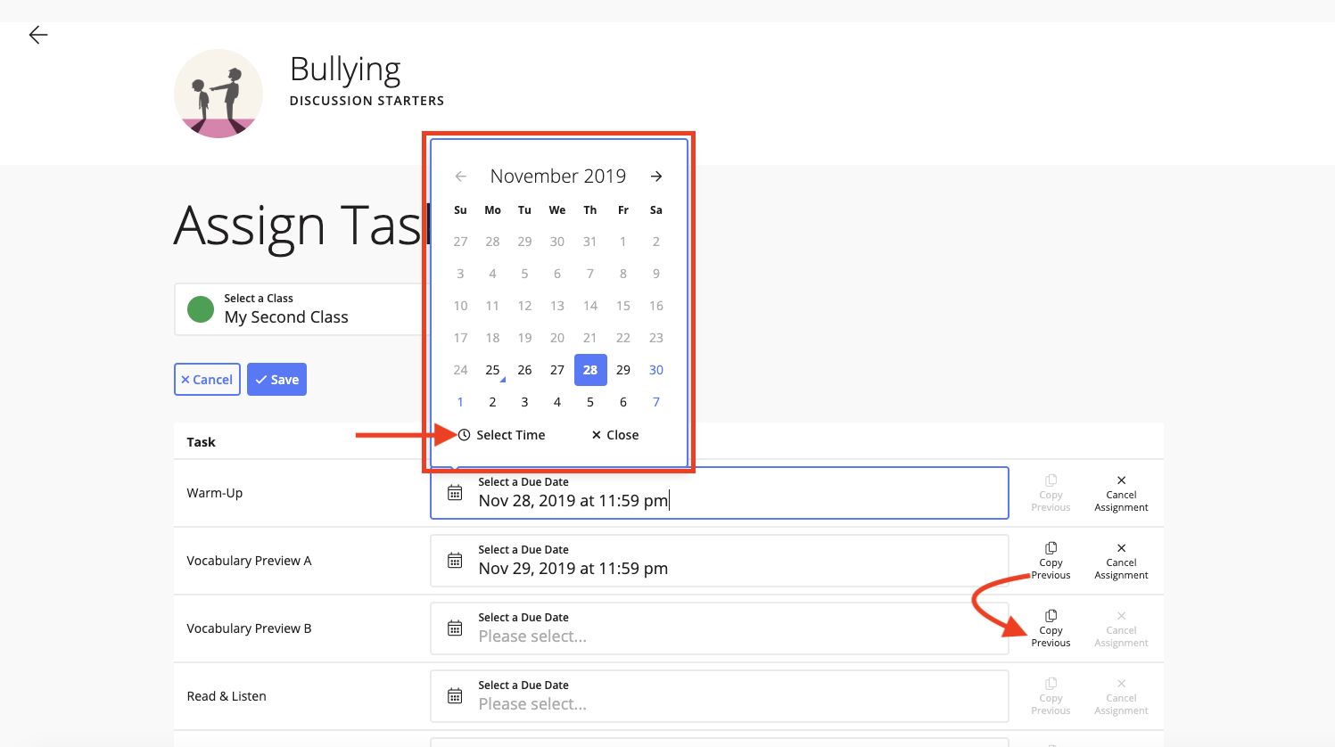Screen dimensions: 1335x747
Task: Click the green class color dot
Action: 201,309
